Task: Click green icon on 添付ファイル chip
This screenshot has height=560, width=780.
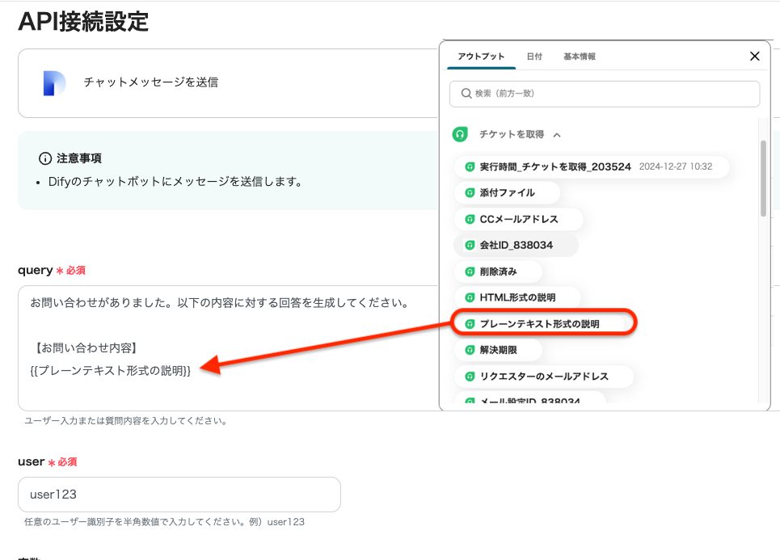Action: tap(470, 193)
